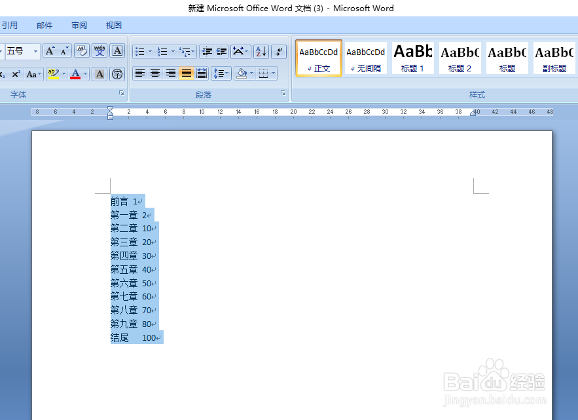Apply the 正文 style
The width and height of the screenshot is (578, 420).
(319, 58)
